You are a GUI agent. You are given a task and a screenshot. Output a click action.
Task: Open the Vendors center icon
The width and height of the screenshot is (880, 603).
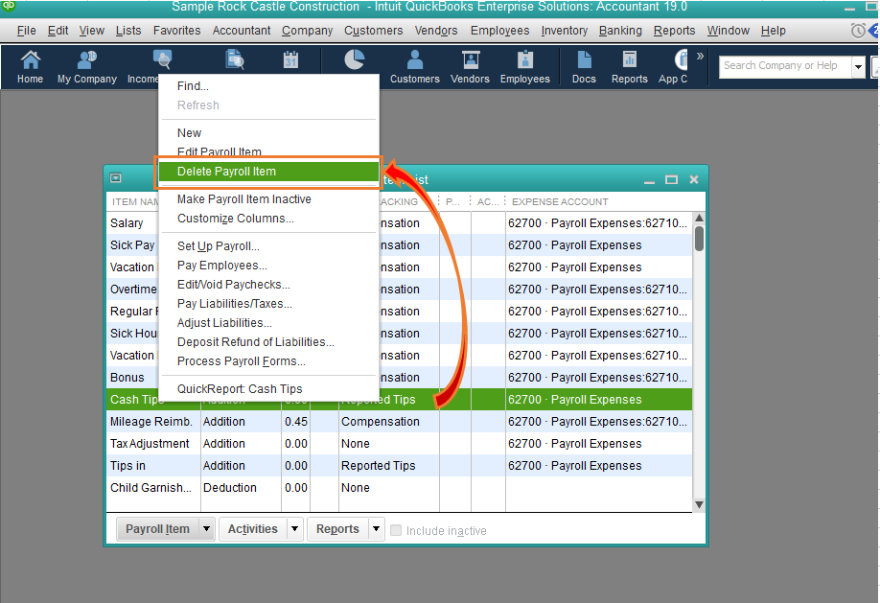[x=471, y=66]
